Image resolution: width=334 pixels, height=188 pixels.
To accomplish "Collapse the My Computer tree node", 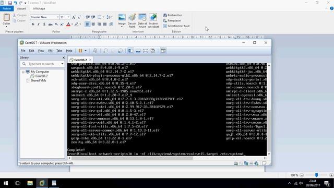I will pos(23,72).
